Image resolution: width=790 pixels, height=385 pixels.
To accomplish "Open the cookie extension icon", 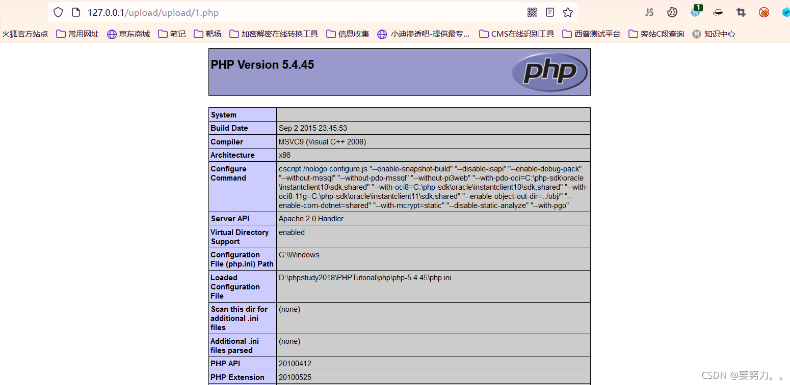I will pyautogui.click(x=672, y=12).
